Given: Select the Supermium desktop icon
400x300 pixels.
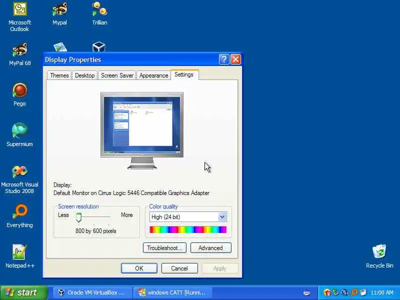Looking at the screenshot, I should (19, 135).
